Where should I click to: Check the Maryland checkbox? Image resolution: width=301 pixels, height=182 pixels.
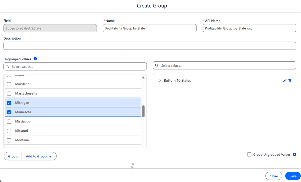(9, 84)
